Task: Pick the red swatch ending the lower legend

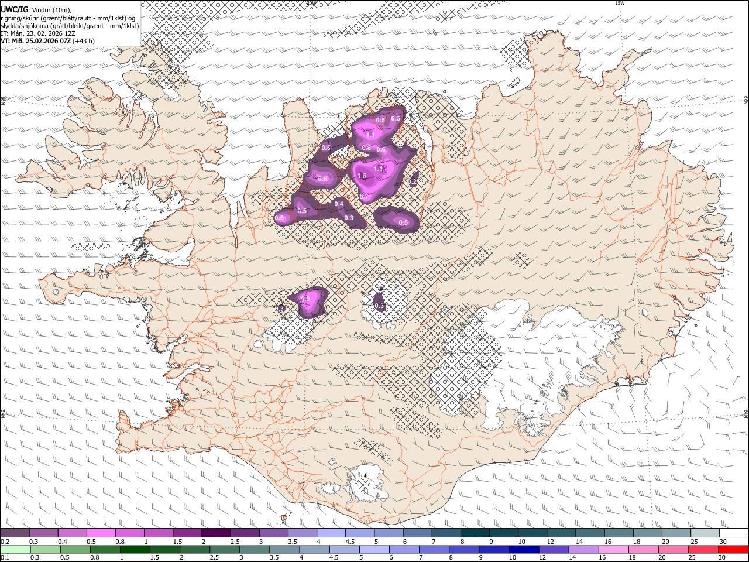Action: (x=734, y=550)
